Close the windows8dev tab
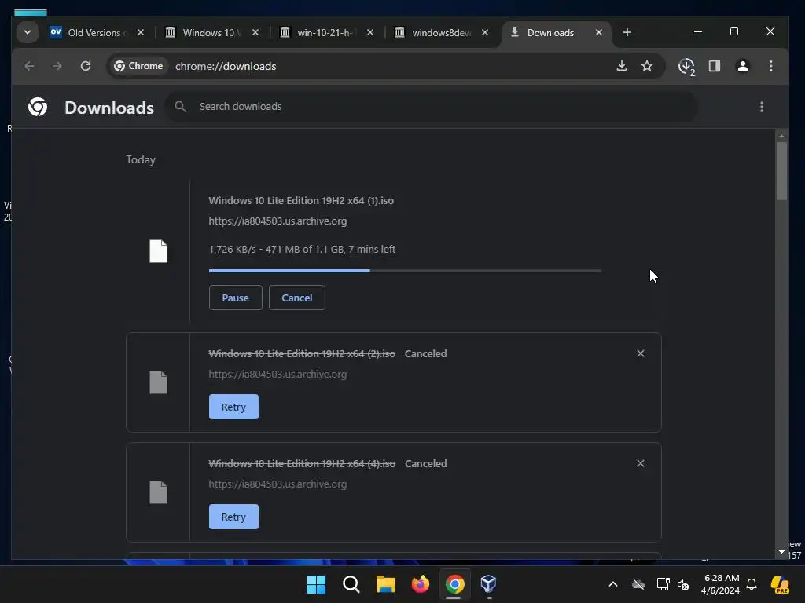Viewport: 805px width, 603px height. click(x=485, y=32)
